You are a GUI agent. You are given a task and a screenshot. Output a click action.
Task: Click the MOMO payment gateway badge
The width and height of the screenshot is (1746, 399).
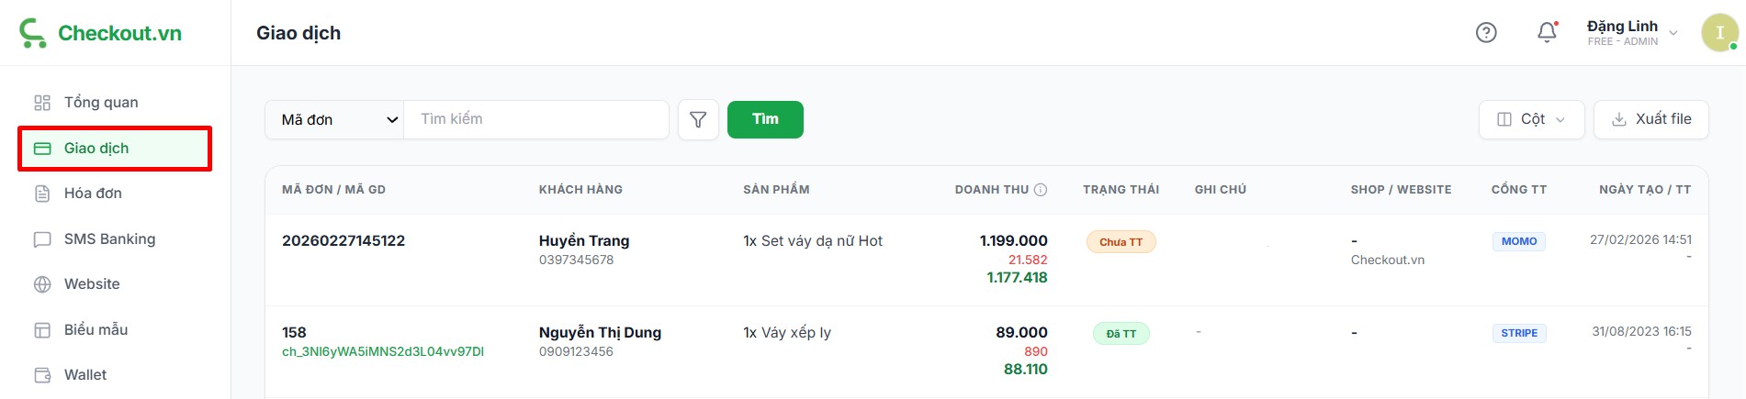tap(1519, 241)
